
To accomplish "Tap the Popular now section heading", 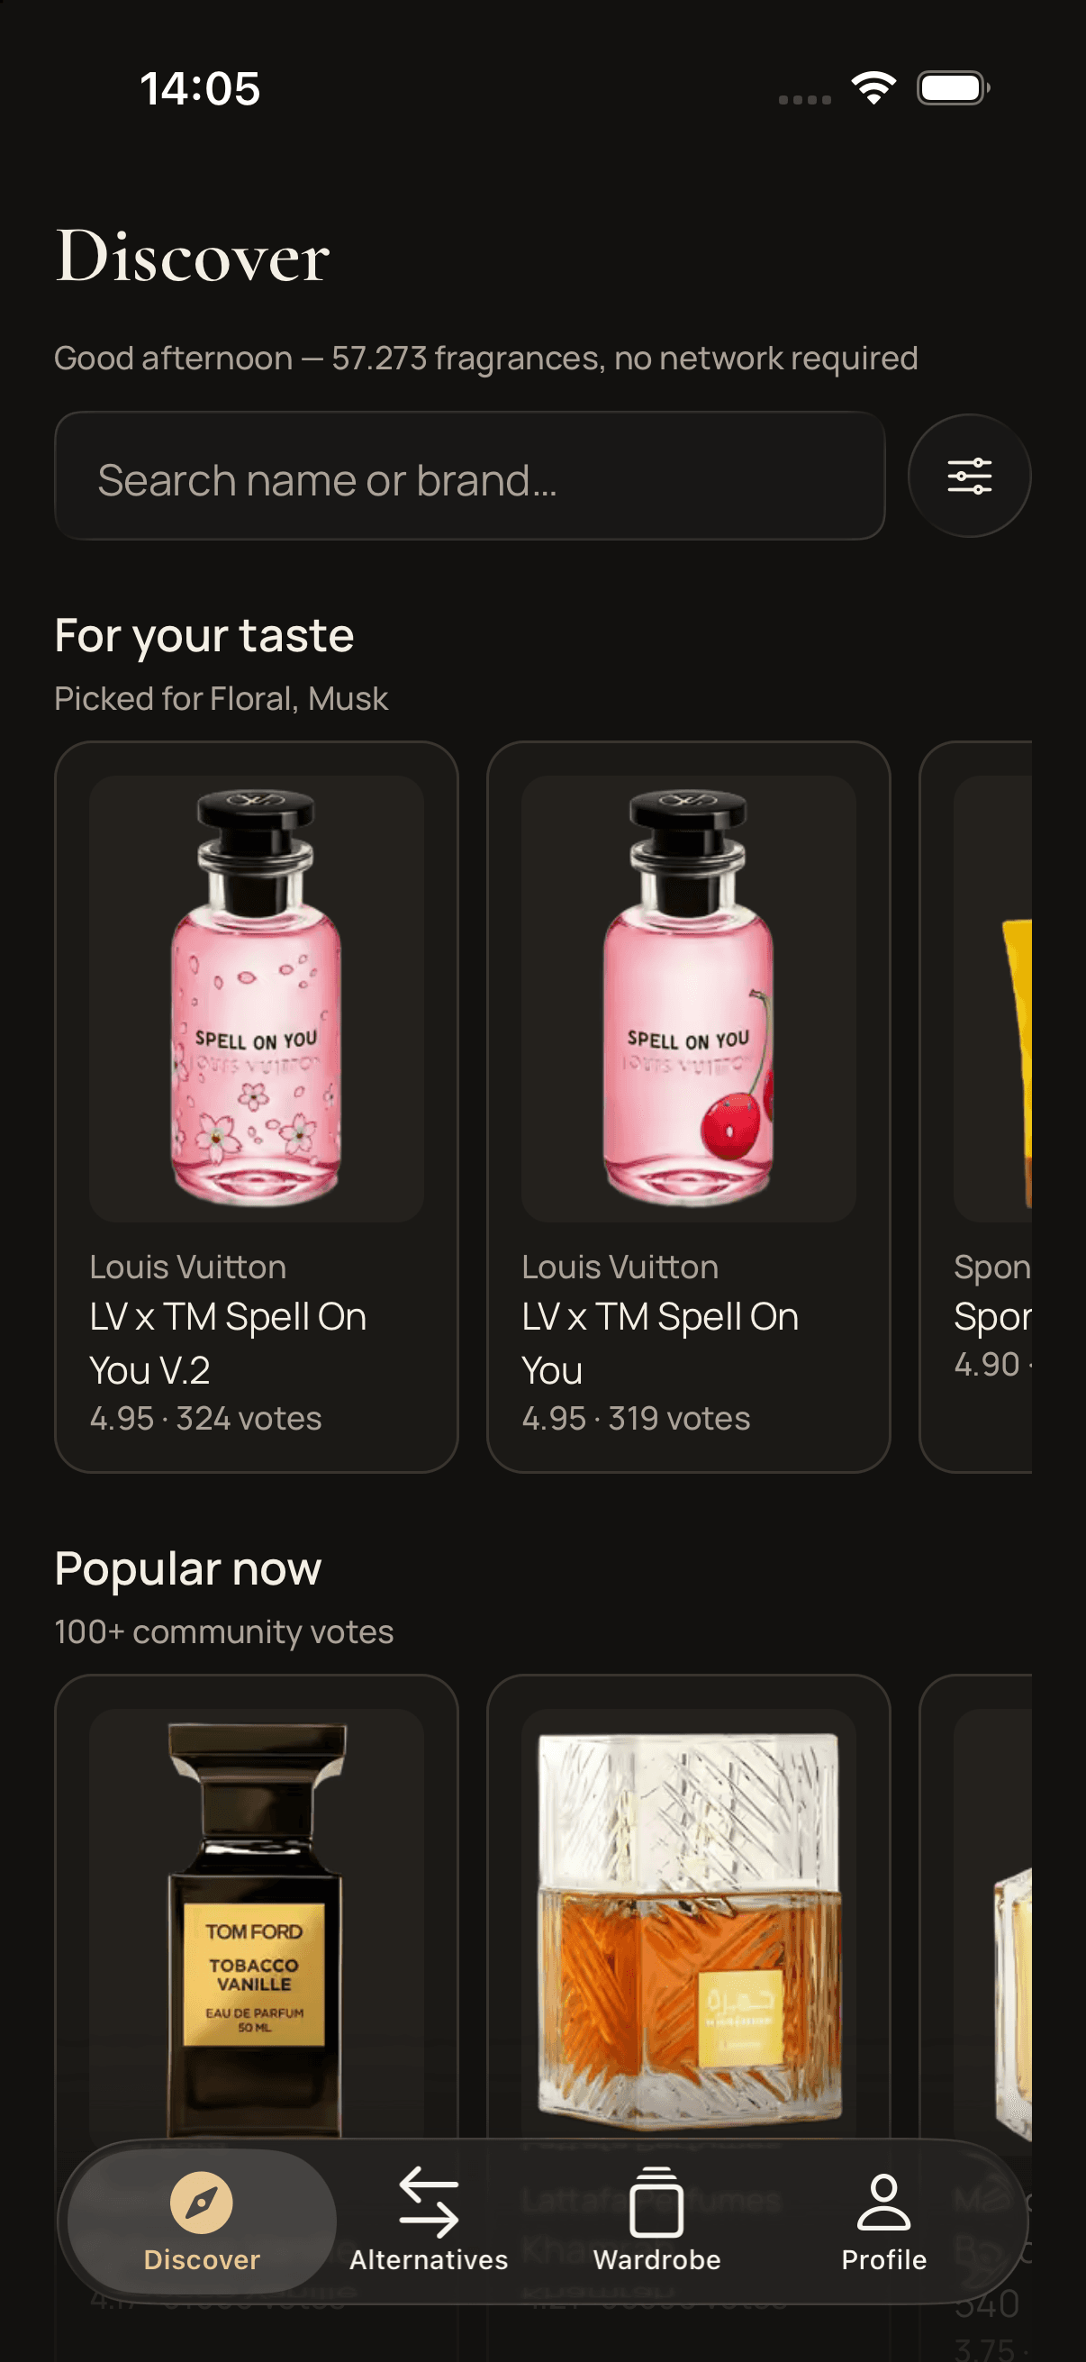I will click(188, 1569).
